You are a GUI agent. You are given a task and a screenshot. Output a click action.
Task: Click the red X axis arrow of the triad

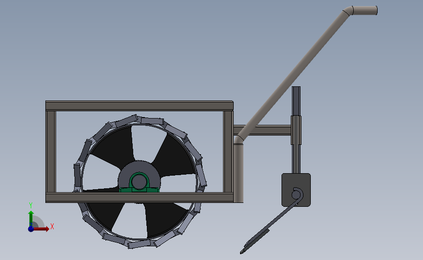(x=41, y=229)
